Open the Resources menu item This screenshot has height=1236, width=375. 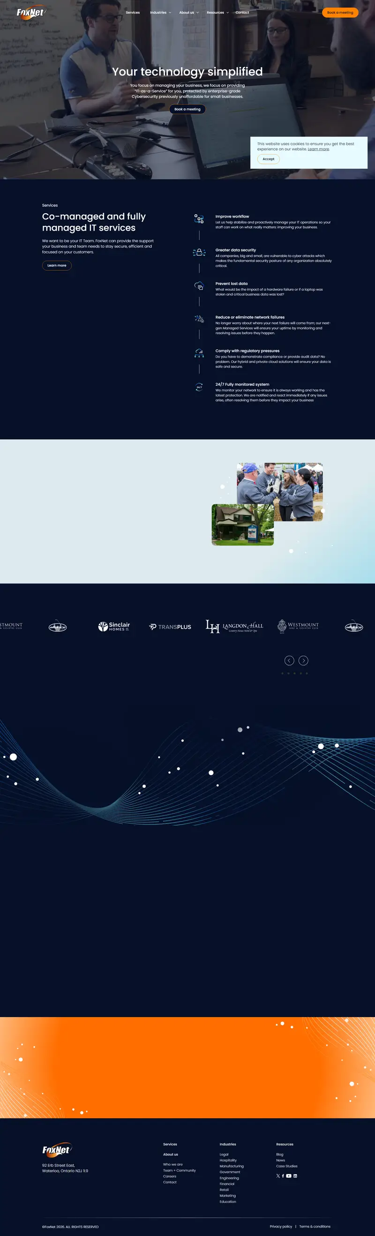[215, 13]
